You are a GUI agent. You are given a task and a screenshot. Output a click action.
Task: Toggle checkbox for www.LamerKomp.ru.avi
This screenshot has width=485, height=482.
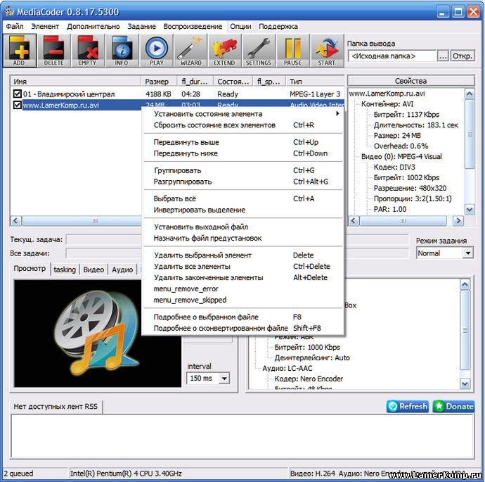point(18,106)
